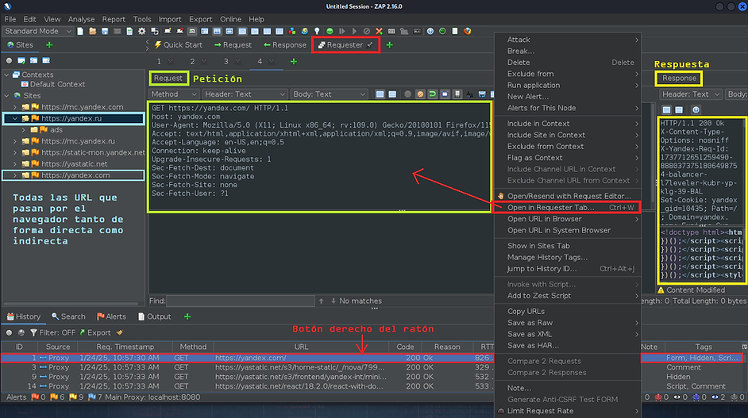Click the green follow-redirect arrow icon in the request toolbar
Viewport: 748px width, 418px height.
coord(432,94)
